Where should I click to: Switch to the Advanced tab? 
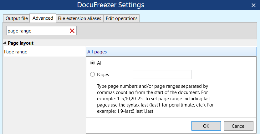pyautogui.click(x=43, y=18)
